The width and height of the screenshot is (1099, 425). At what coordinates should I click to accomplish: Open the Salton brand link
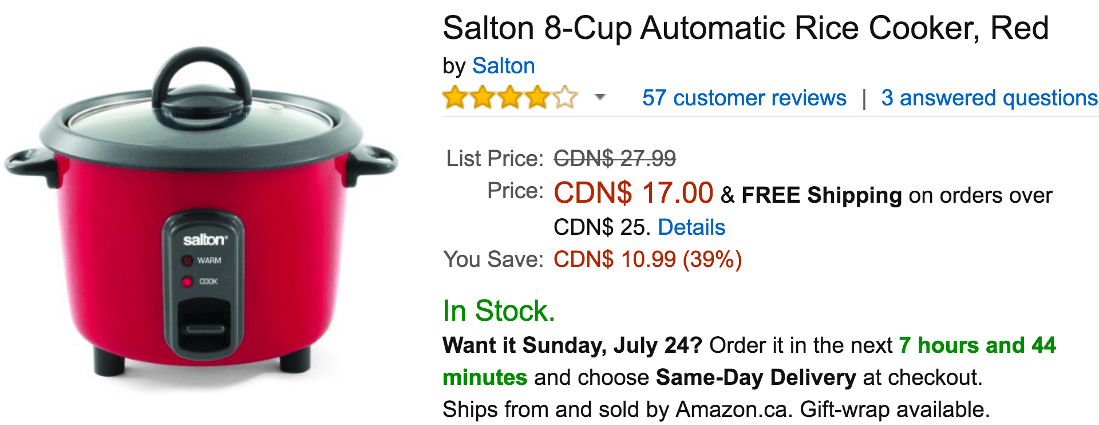point(503,66)
